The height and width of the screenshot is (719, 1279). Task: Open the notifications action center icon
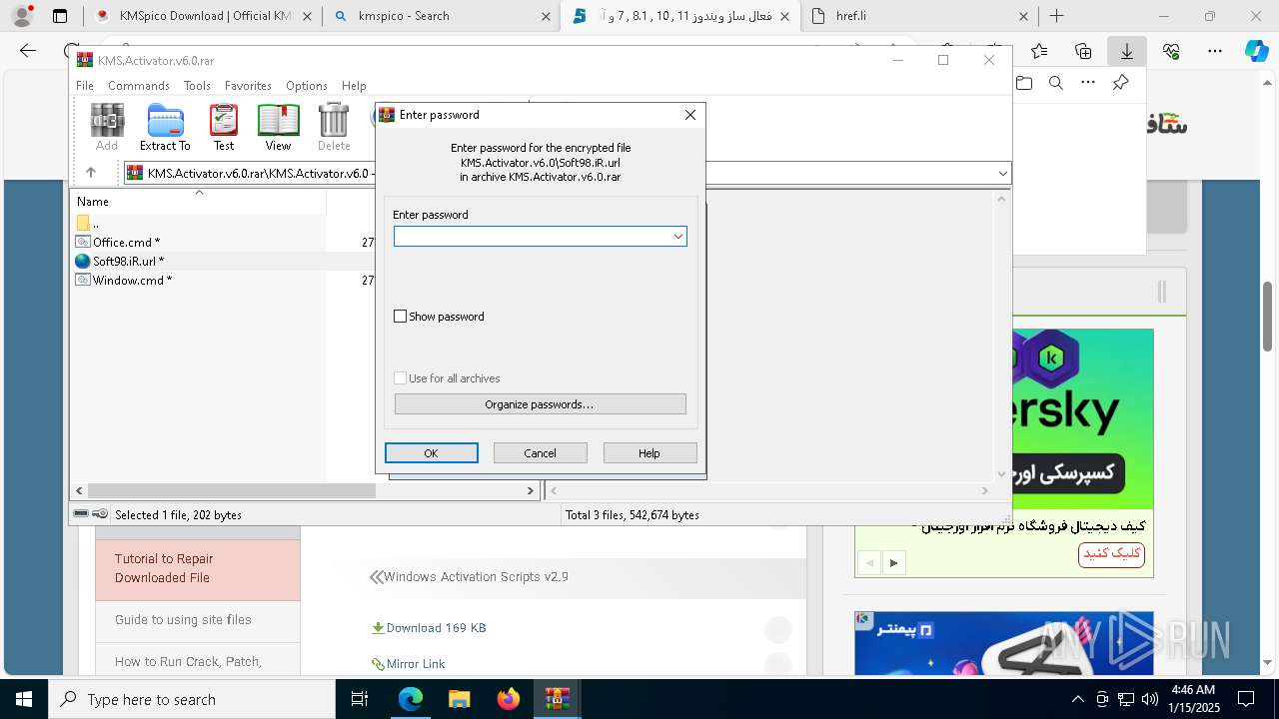click(x=1246, y=699)
